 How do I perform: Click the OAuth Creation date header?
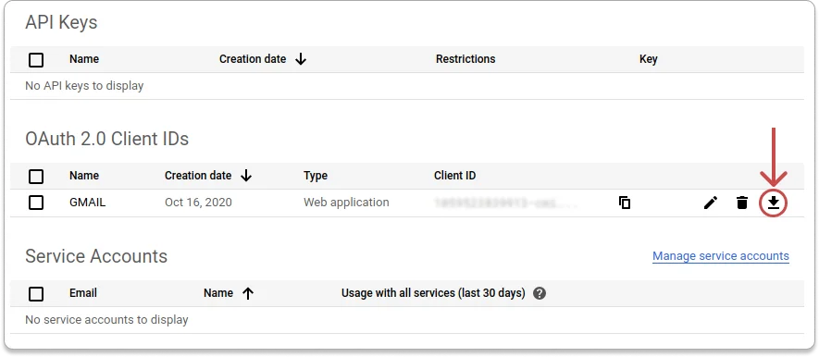pyautogui.click(x=198, y=176)
